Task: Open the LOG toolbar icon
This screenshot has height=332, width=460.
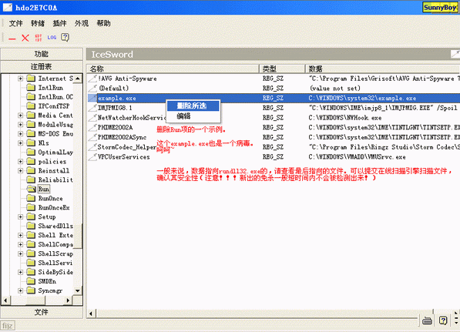Action: pos(52,38)
